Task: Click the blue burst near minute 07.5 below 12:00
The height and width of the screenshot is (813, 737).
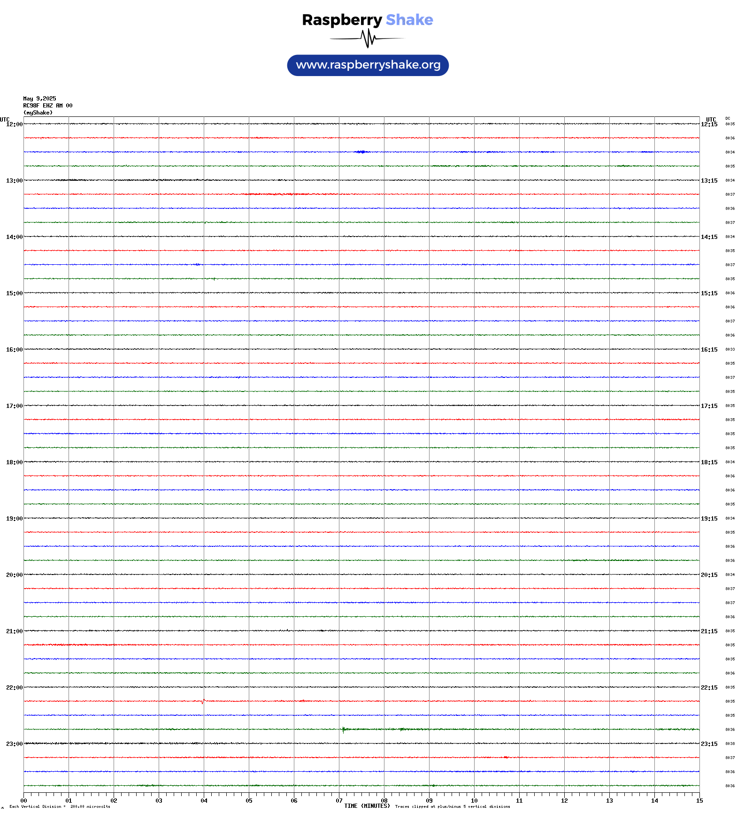Action: [361, 152]
